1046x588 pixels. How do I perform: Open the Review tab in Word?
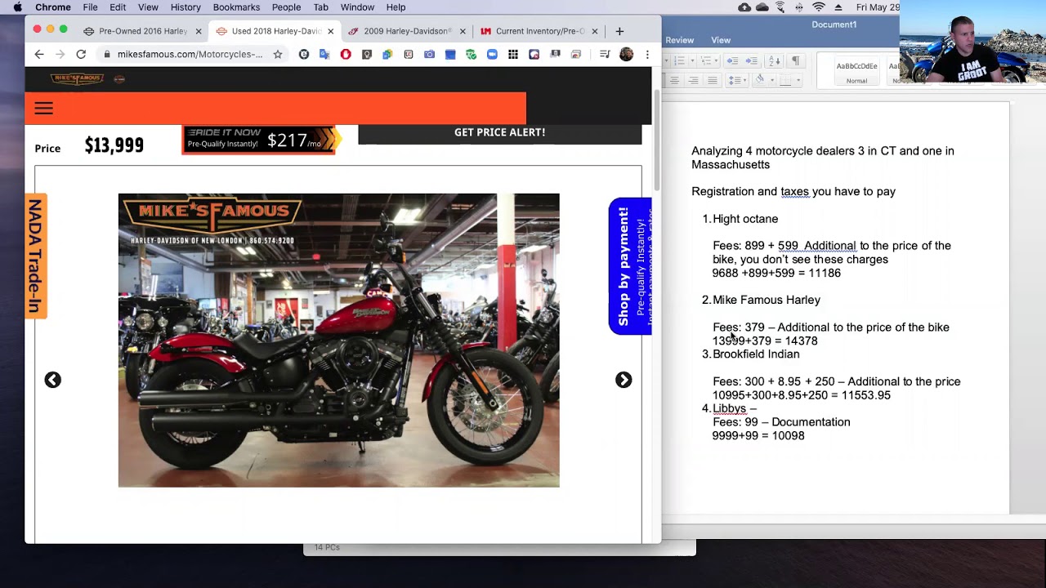click(x=679, y=40)
